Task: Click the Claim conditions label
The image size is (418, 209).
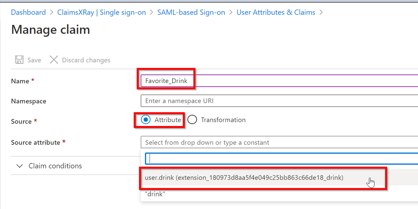Action: (55, 166)
